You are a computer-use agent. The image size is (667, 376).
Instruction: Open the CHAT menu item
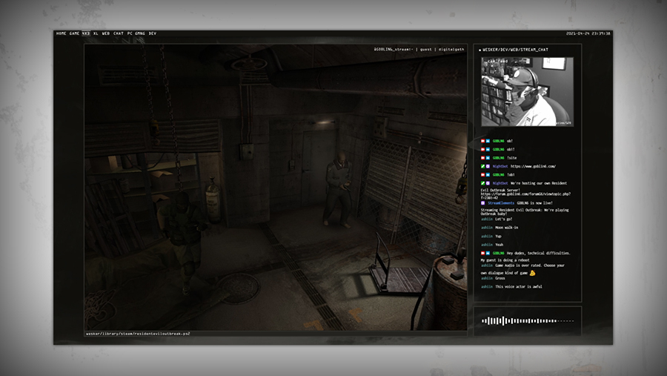pos(119,33)
